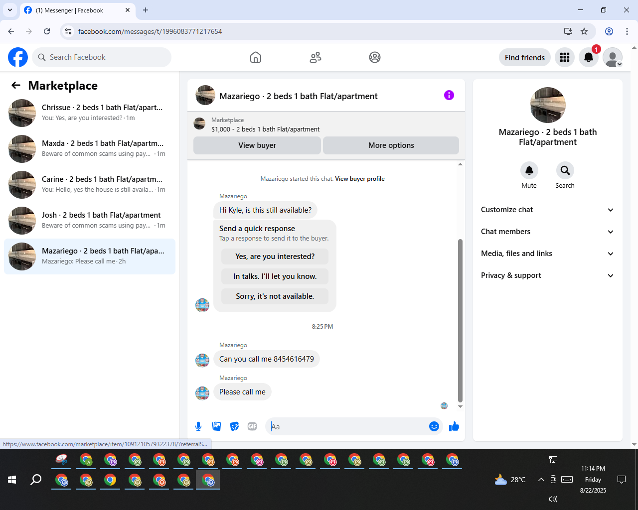638x510 pixels.
Task: Open a new browser tab
Action: (x=146, y=10)
